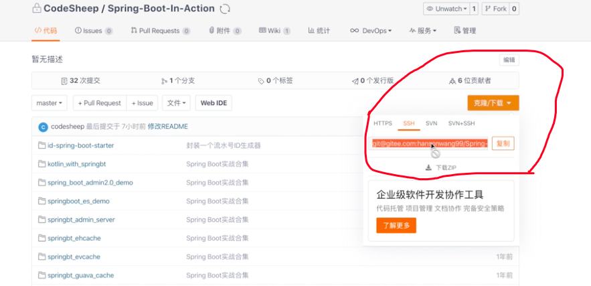The width and height of the screenshot is (591, 286).
Task: Click folder icon of springboot_es_demo
Action: pos(42,201)
